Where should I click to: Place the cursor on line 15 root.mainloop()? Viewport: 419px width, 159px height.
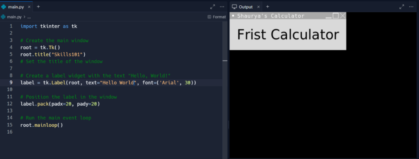coord(42,125)
